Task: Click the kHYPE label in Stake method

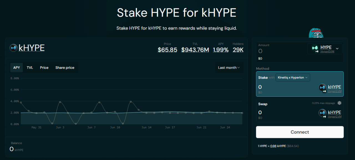Action: pyautogui.click(x=334, y=87)
